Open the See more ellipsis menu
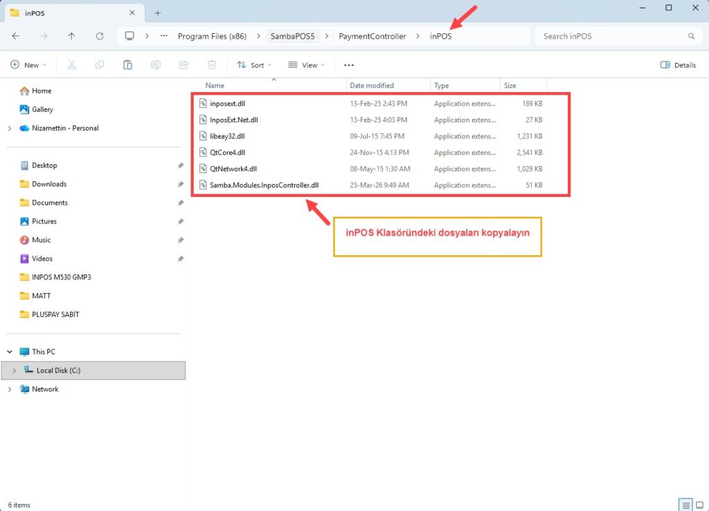Screen dimensions: 709x511 (x=349, y=65)
